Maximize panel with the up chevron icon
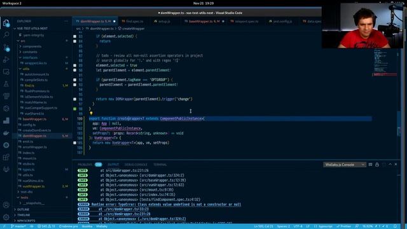 390,165
